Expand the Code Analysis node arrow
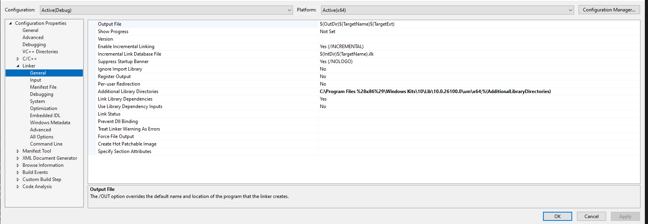Viewport: 648px width, 224px height. tap(18, 187)
